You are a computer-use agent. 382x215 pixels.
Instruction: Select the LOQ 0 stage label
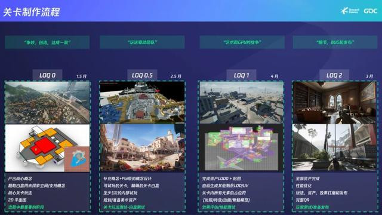coord(48,75)
